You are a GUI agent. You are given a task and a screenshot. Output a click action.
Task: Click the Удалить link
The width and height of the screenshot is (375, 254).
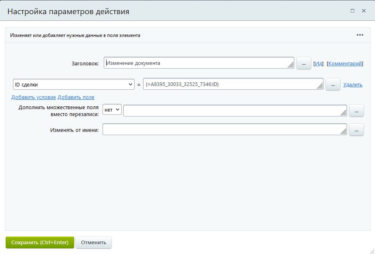coord(353,84)
